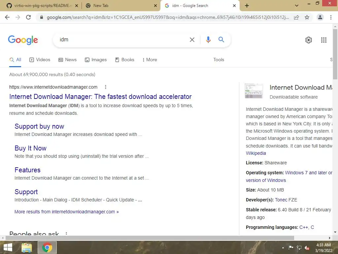Click the Chrome taskbar icon
Image resolution: width=338 pixels, height=254 pixels.
coord(47,247)
